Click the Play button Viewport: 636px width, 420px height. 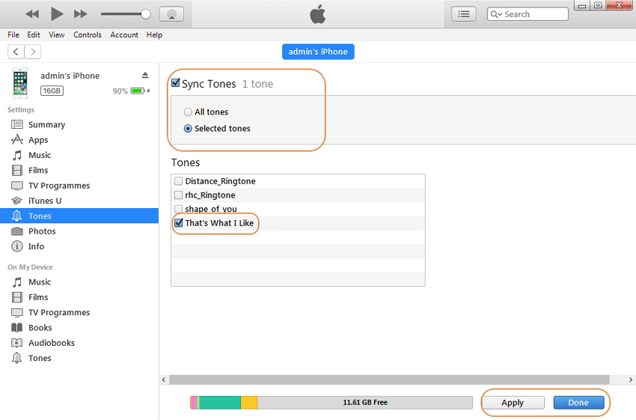click(x=57, y=13)
